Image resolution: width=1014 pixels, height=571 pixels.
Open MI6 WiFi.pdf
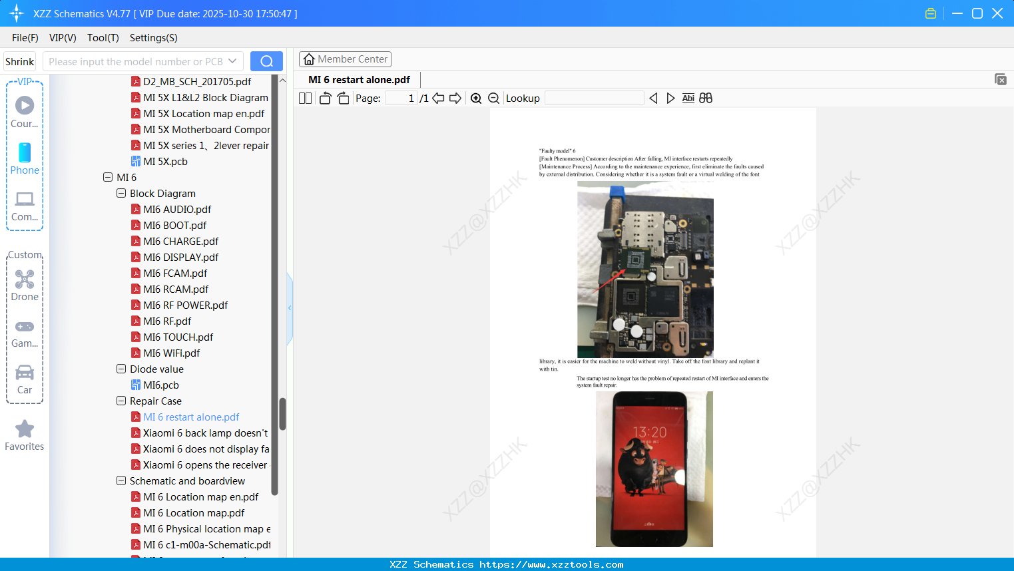click(x=172, y=353)
